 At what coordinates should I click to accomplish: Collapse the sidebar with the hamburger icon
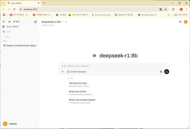(4, 22)
